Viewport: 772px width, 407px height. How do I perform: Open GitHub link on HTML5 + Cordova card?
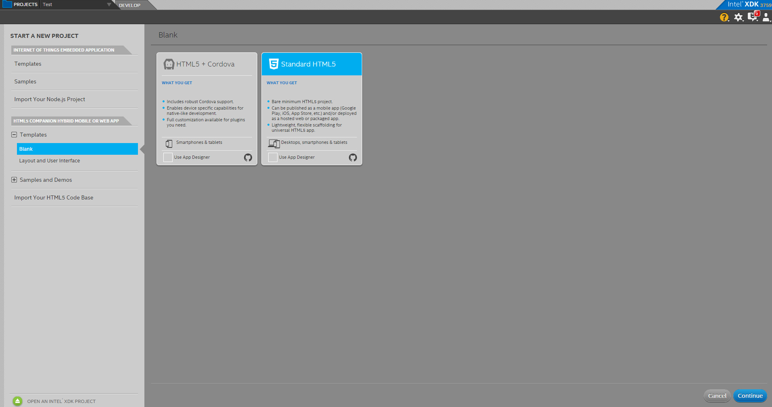click(x=248, y=158)
